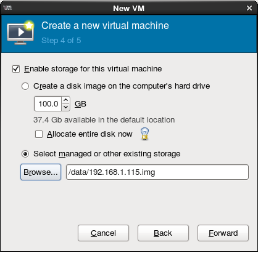
Task: Open the Browse... storage dialog
Action: click(x=41, y=172)
